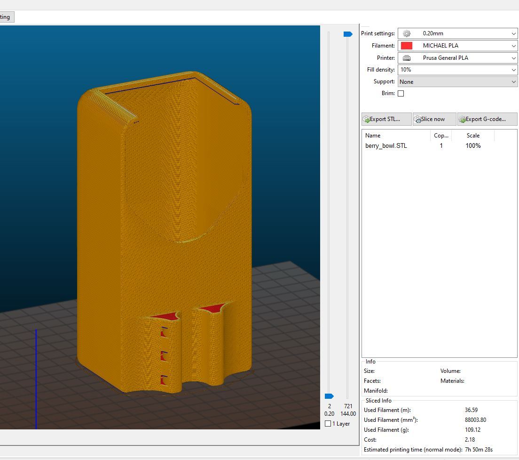
Task: Click the top layer slider thumb
Action: [x=348, y=34]
